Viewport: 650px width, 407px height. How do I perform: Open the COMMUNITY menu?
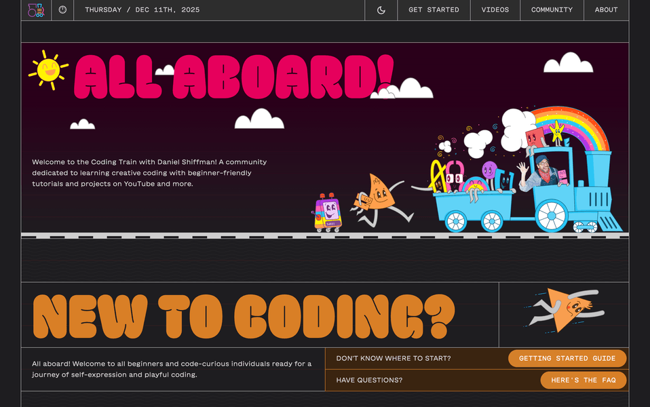[x=551, y=9]
